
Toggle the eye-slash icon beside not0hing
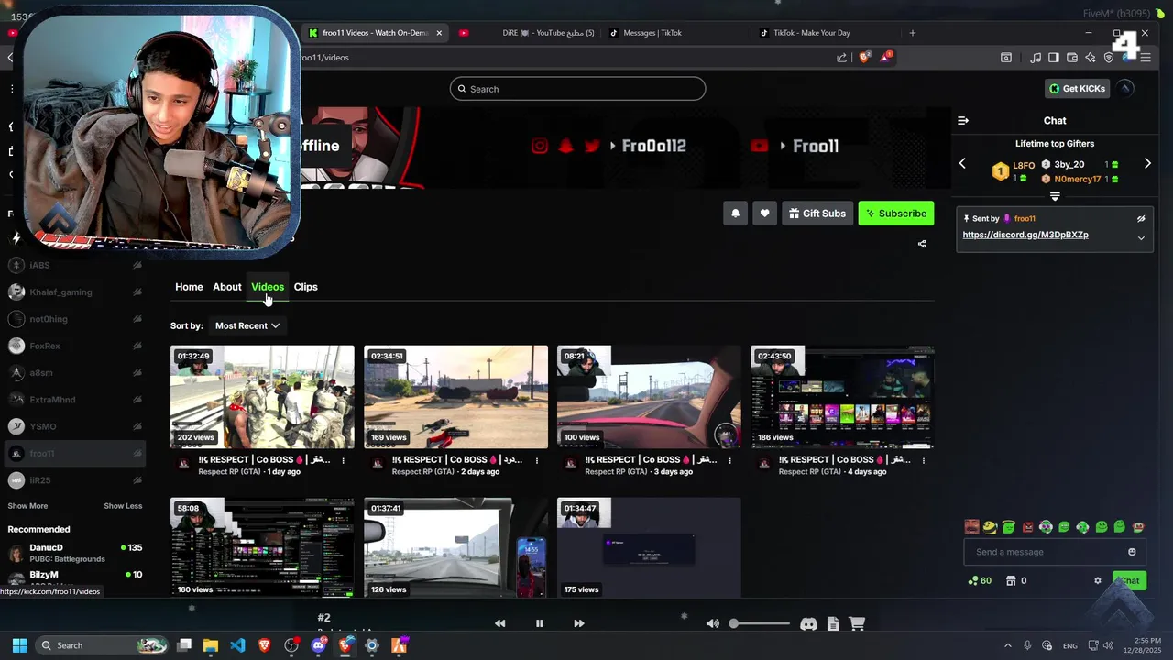[x=137, y=319]
